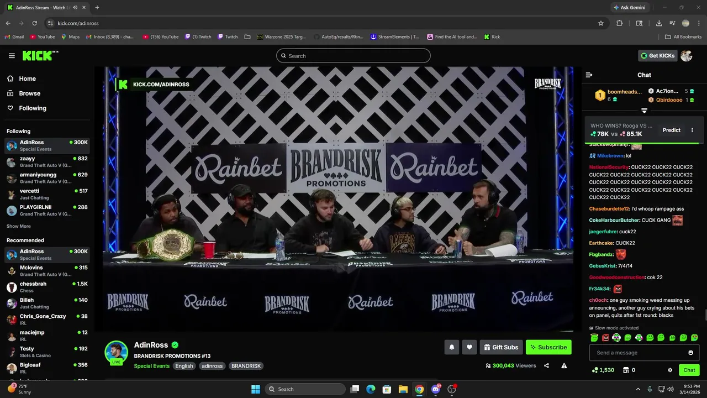Click the BRANDRISK tag
This screenshot has width=707, height=398.
click(246, 366)
